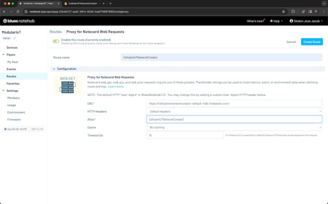
Task: Click the WEB.GET server illustration
Action: coord(68,85)
